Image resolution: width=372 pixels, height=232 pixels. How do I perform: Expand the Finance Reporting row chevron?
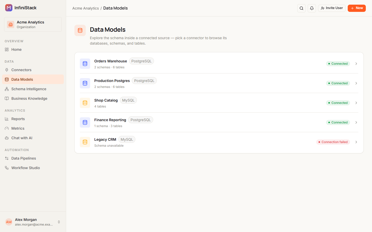coord(356,122)
